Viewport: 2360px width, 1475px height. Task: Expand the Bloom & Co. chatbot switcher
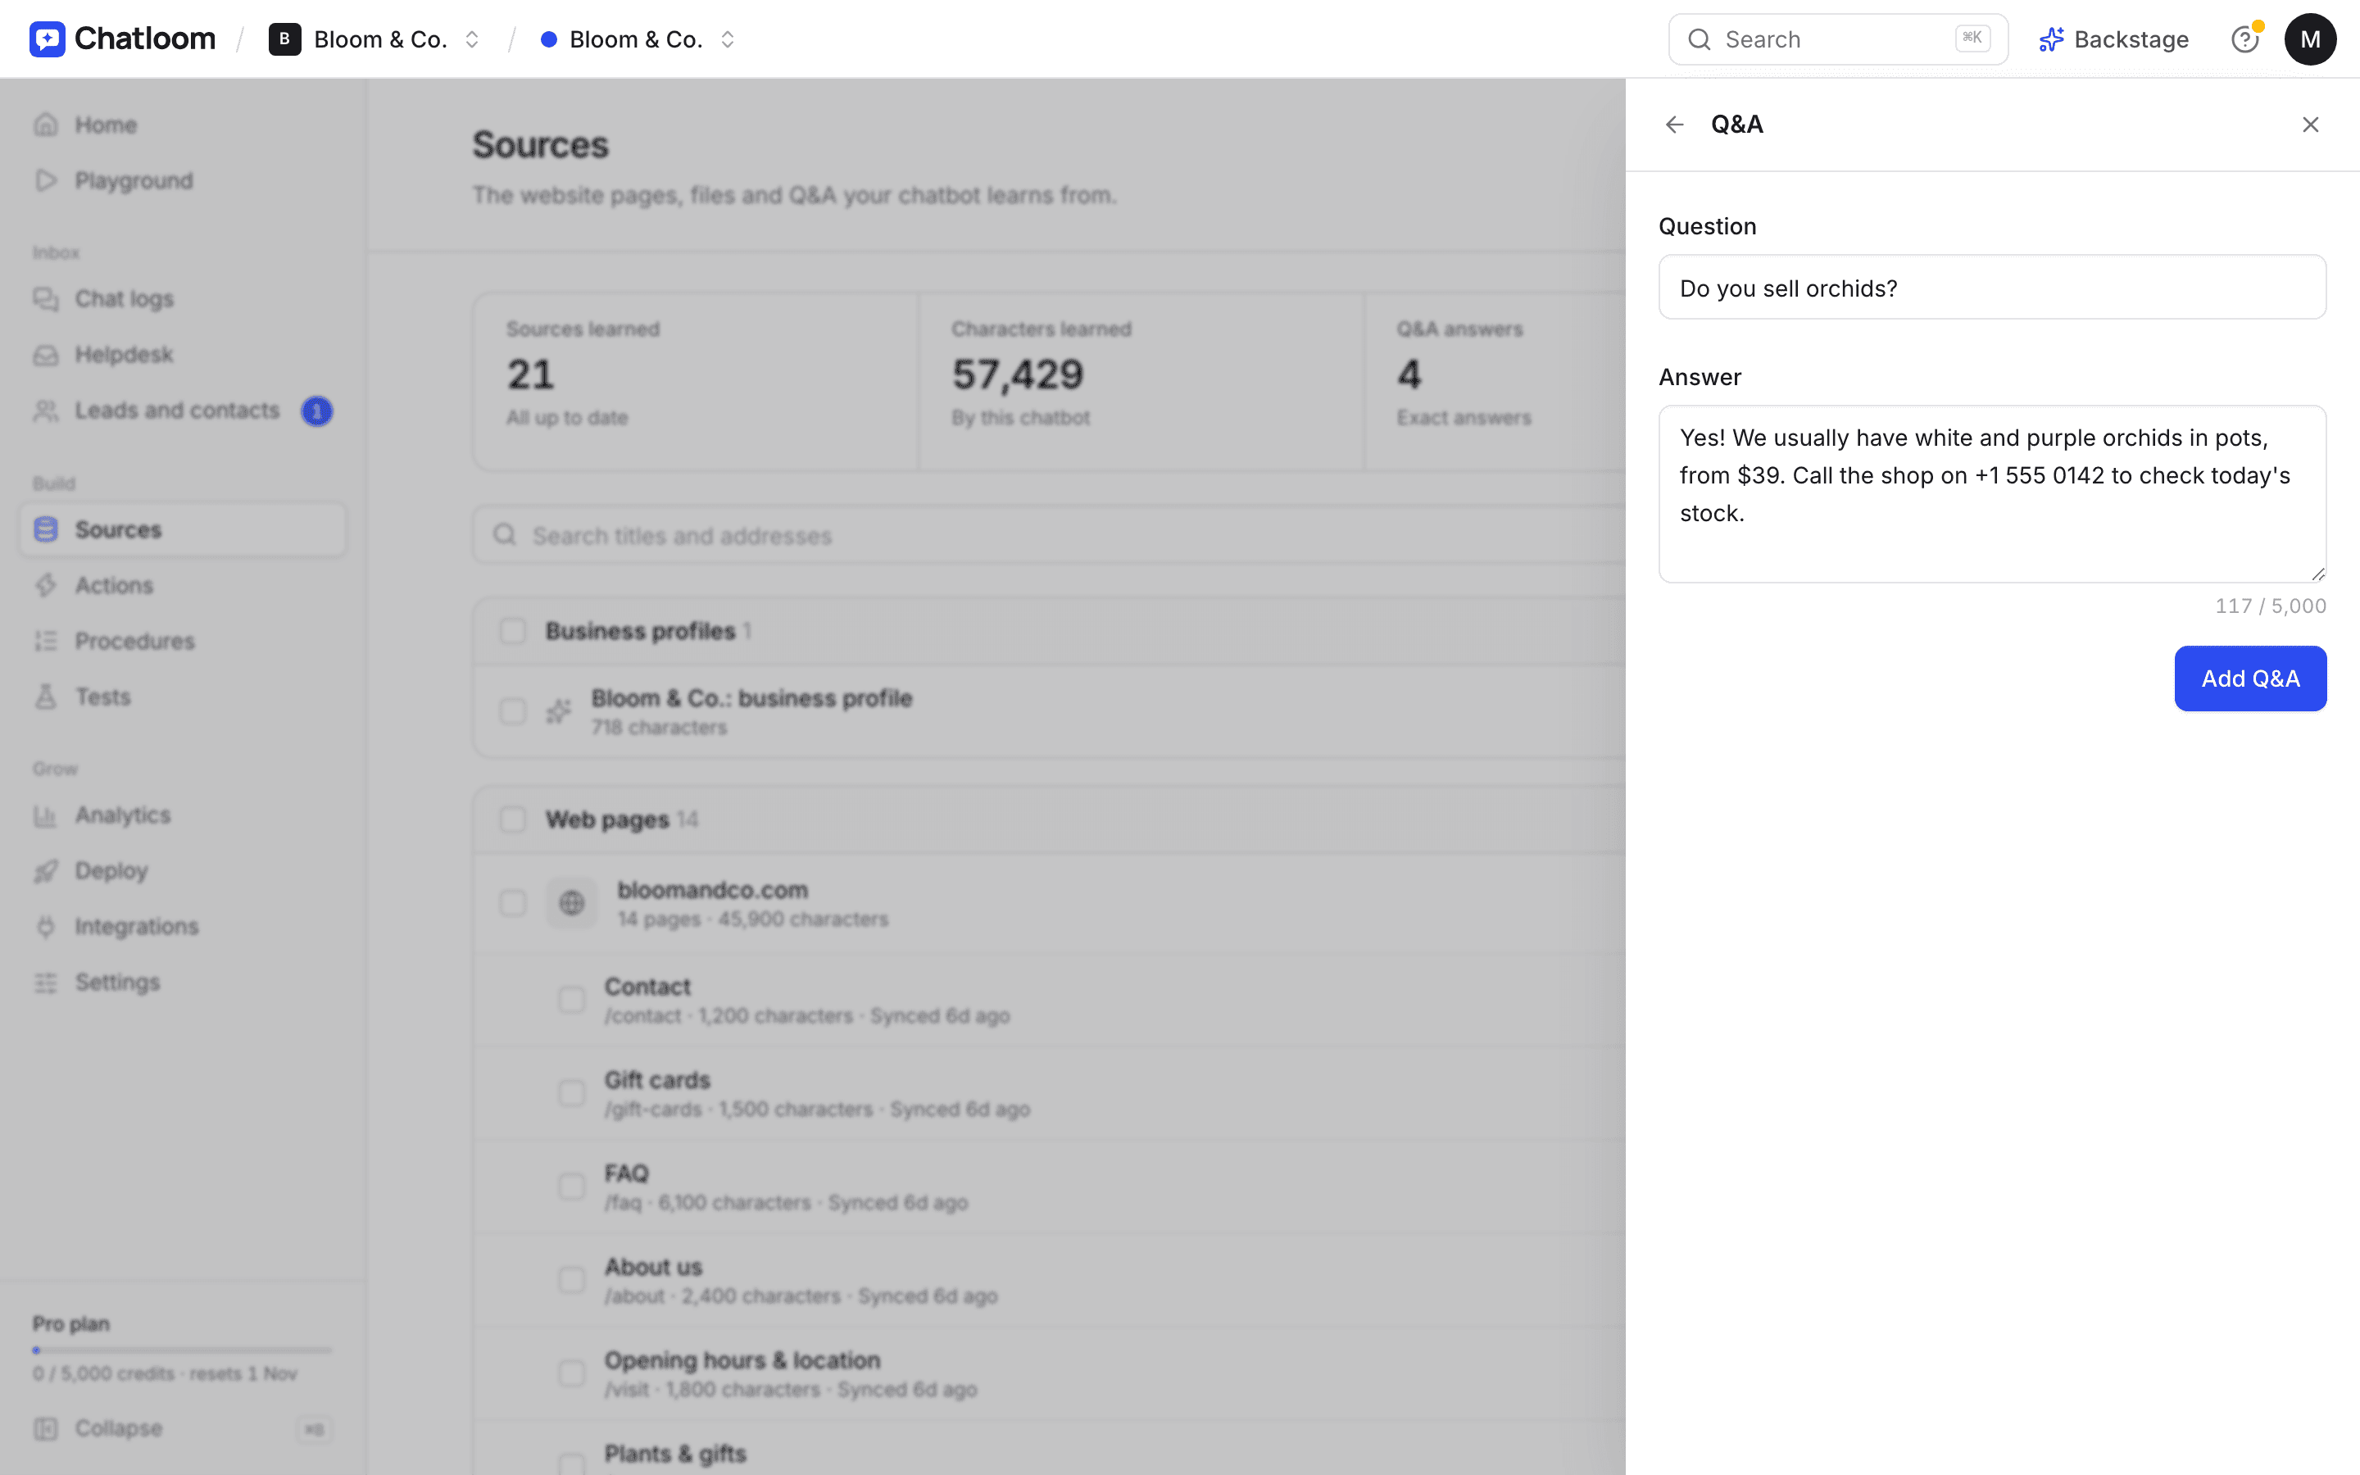tap(728, 39)
